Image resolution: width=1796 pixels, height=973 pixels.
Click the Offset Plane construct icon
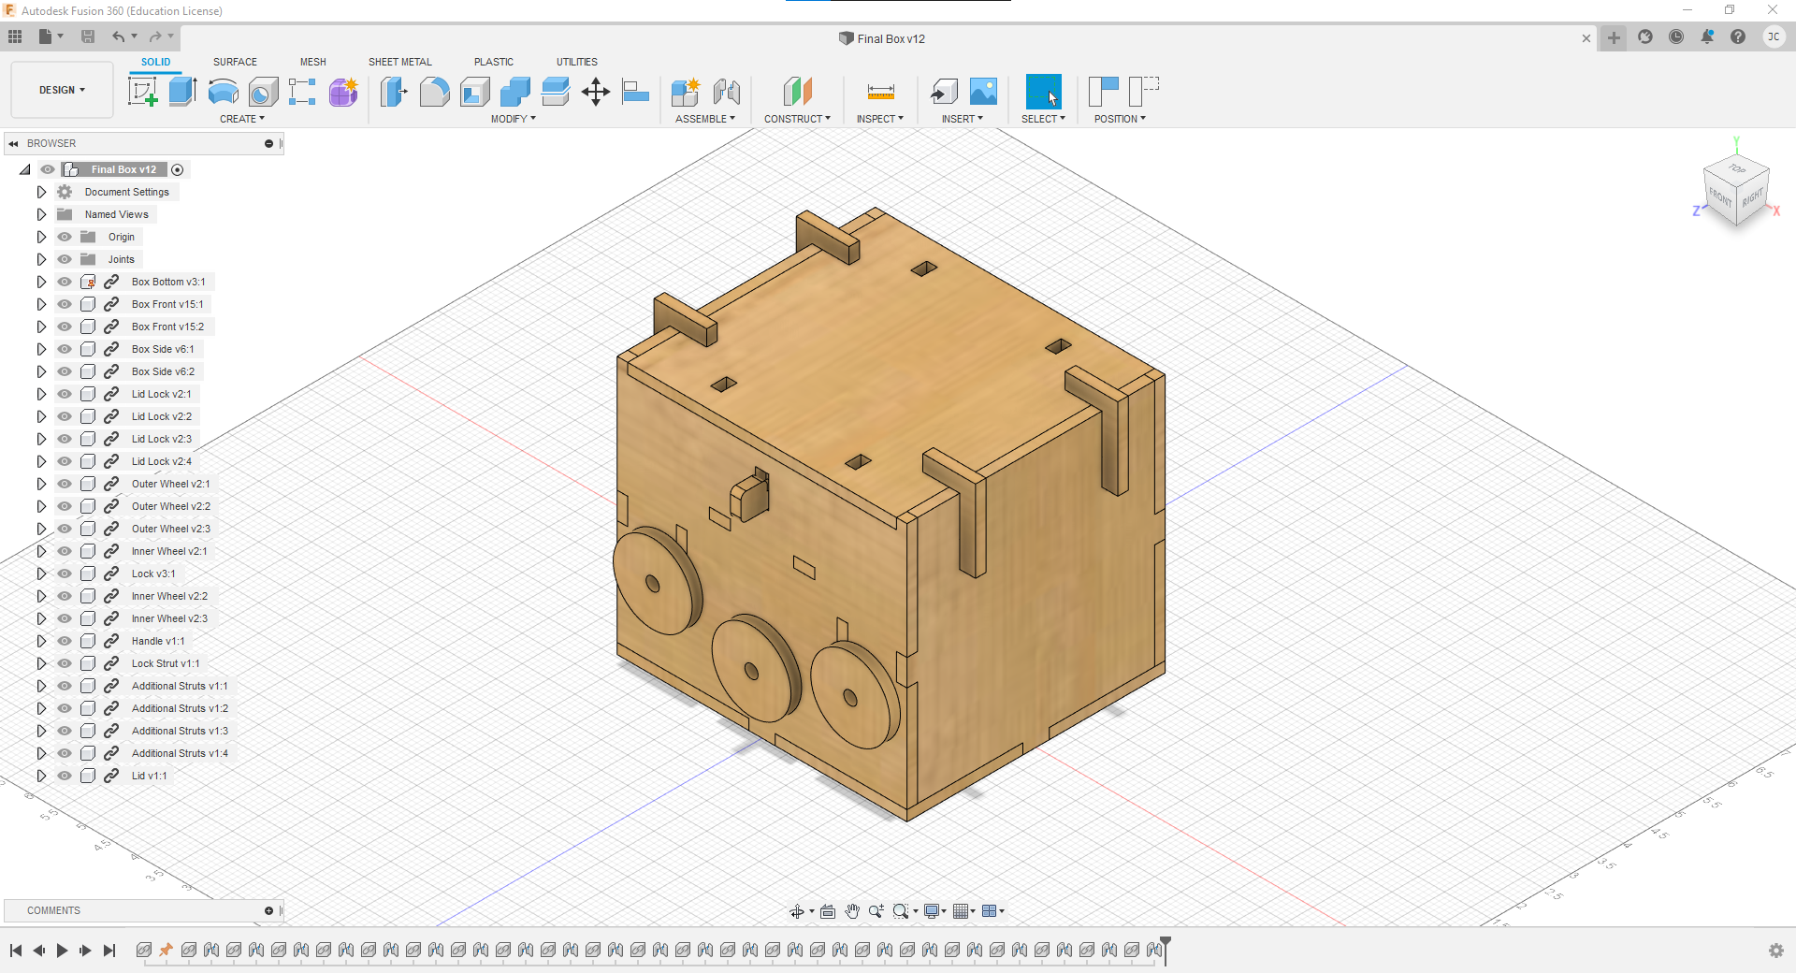click(x=797, y=92)
